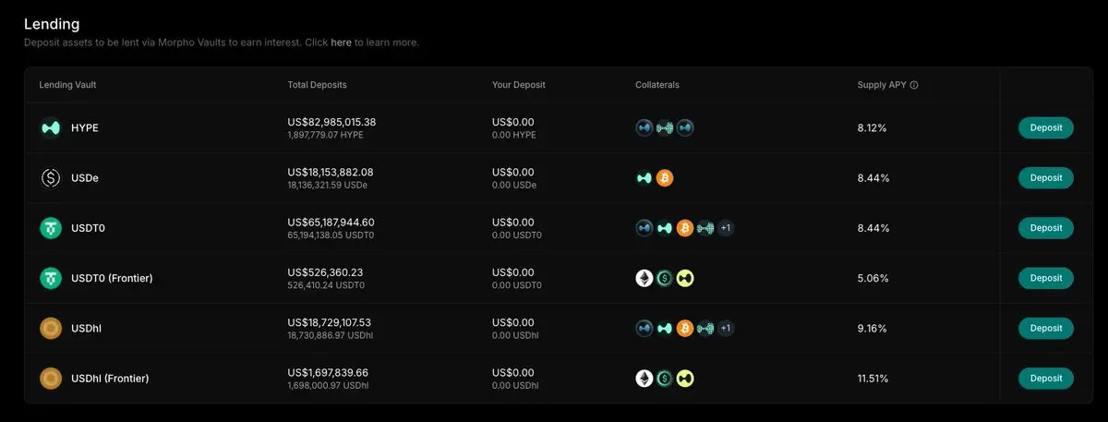Select the USDe lending vault name
The height and width of the screenshot is (422, 1108).
tap(85, 178)
